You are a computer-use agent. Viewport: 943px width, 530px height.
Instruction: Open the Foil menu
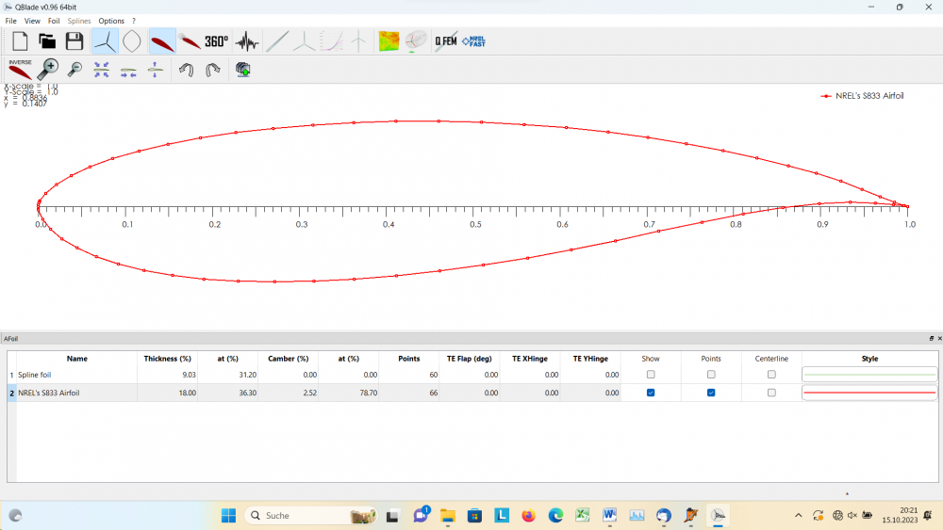54,21
